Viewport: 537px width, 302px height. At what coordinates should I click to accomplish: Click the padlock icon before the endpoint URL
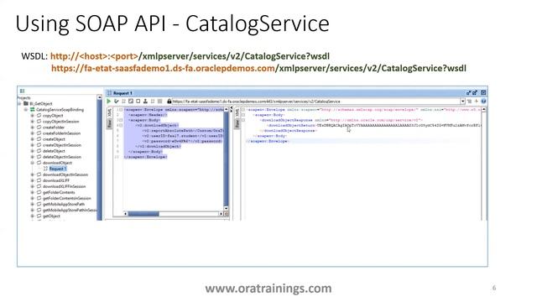(x=169, y=102)
